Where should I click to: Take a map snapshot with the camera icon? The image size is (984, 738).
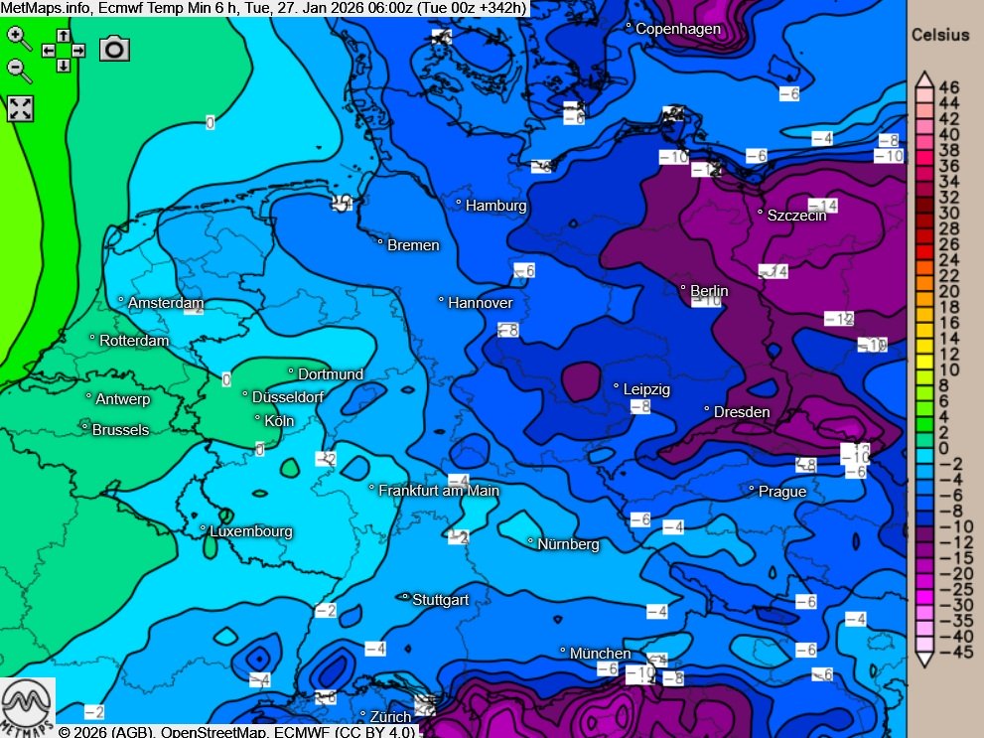(114, 49)
